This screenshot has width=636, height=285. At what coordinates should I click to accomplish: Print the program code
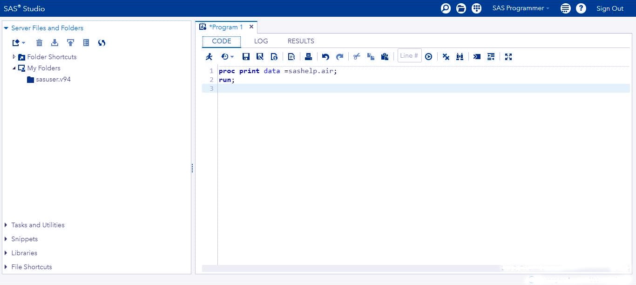(308, 56)
